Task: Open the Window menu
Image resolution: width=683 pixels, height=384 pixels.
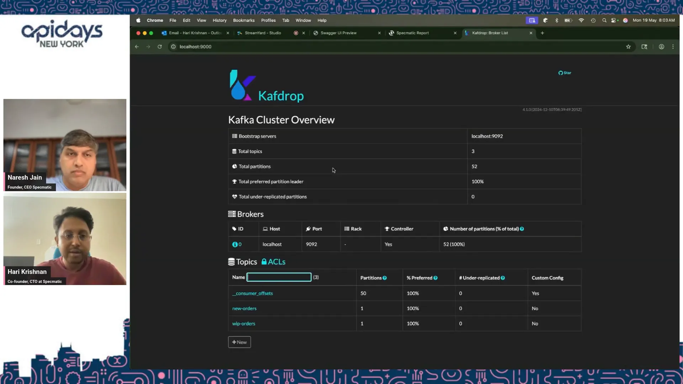Action: tap(303, 20)
